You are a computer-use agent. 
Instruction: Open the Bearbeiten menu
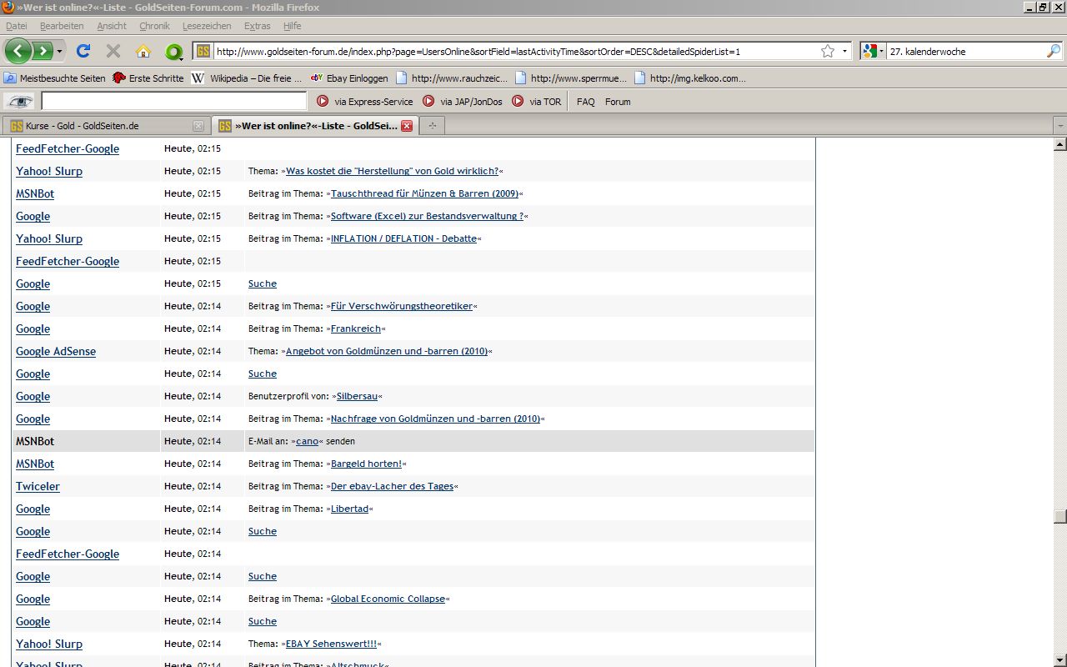pyautogui.click(x=62, y=26)
